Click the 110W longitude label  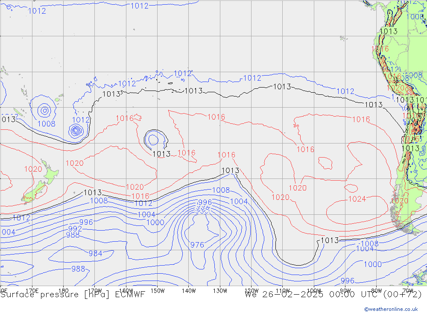click(283, 291)
